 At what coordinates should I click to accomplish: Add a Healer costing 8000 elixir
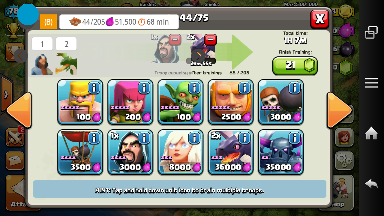[x=180, y=152]
